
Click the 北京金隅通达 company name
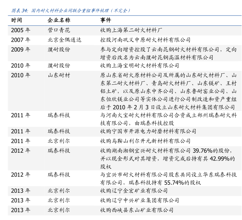[x=64, y=40]
